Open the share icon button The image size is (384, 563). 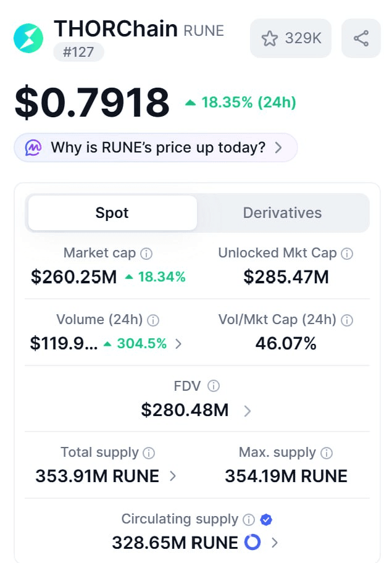point(361,38)
